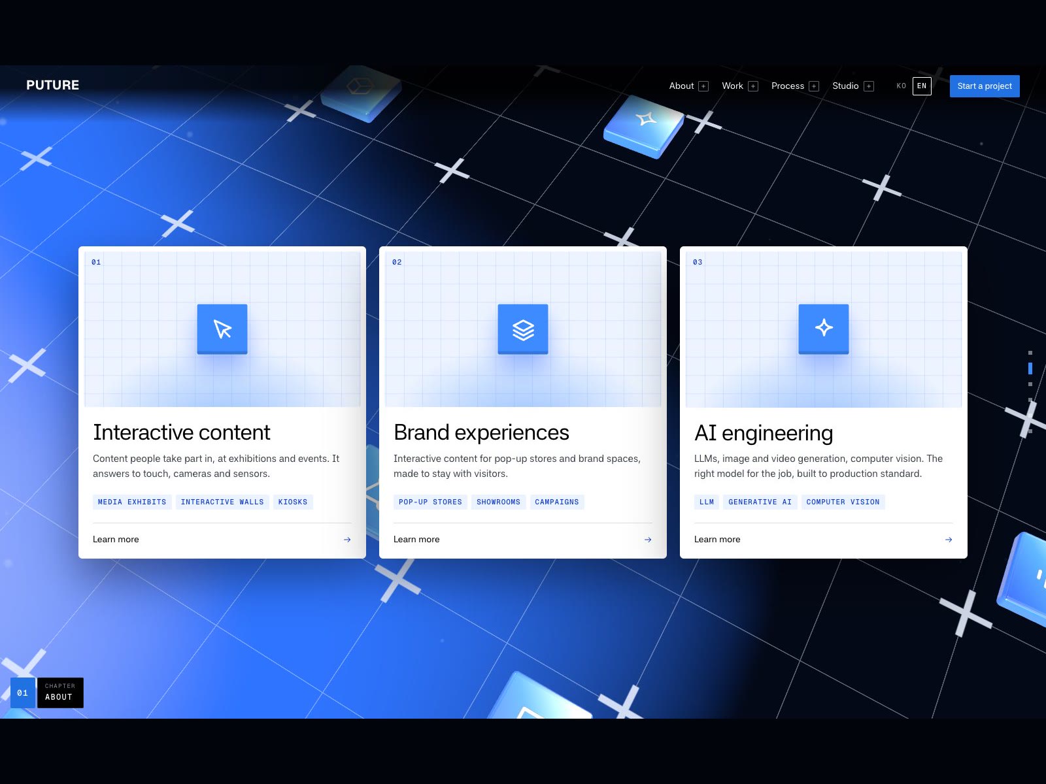Image resolution: width=1046 pixels, height=784 pixels.
Task: Click the arrow icon in AI engineering card
Action: pyautogui.click(x=949, y=540)
